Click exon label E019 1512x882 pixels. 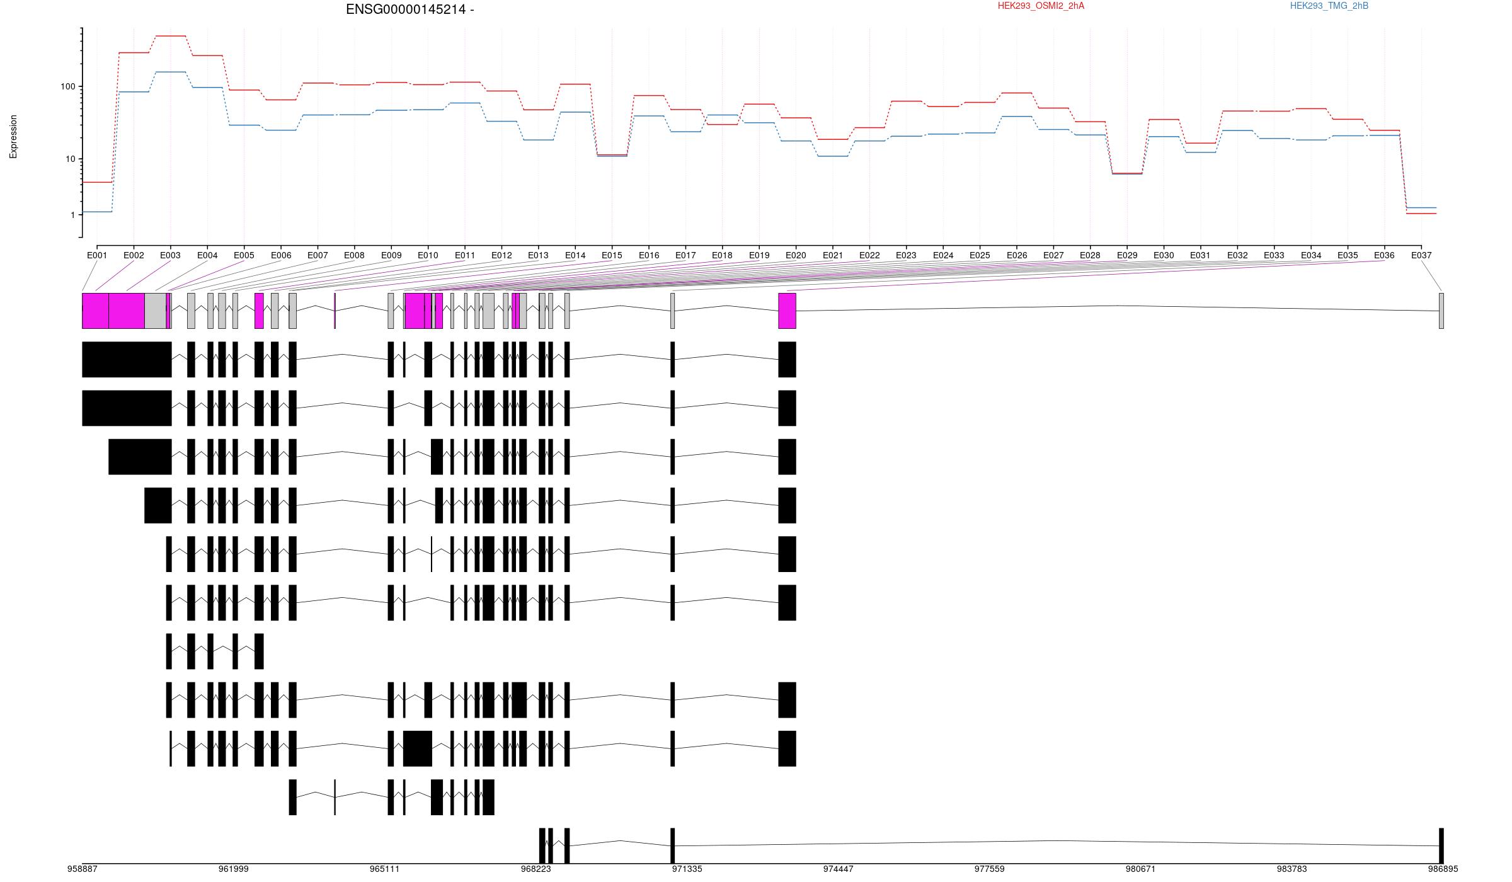759,256
